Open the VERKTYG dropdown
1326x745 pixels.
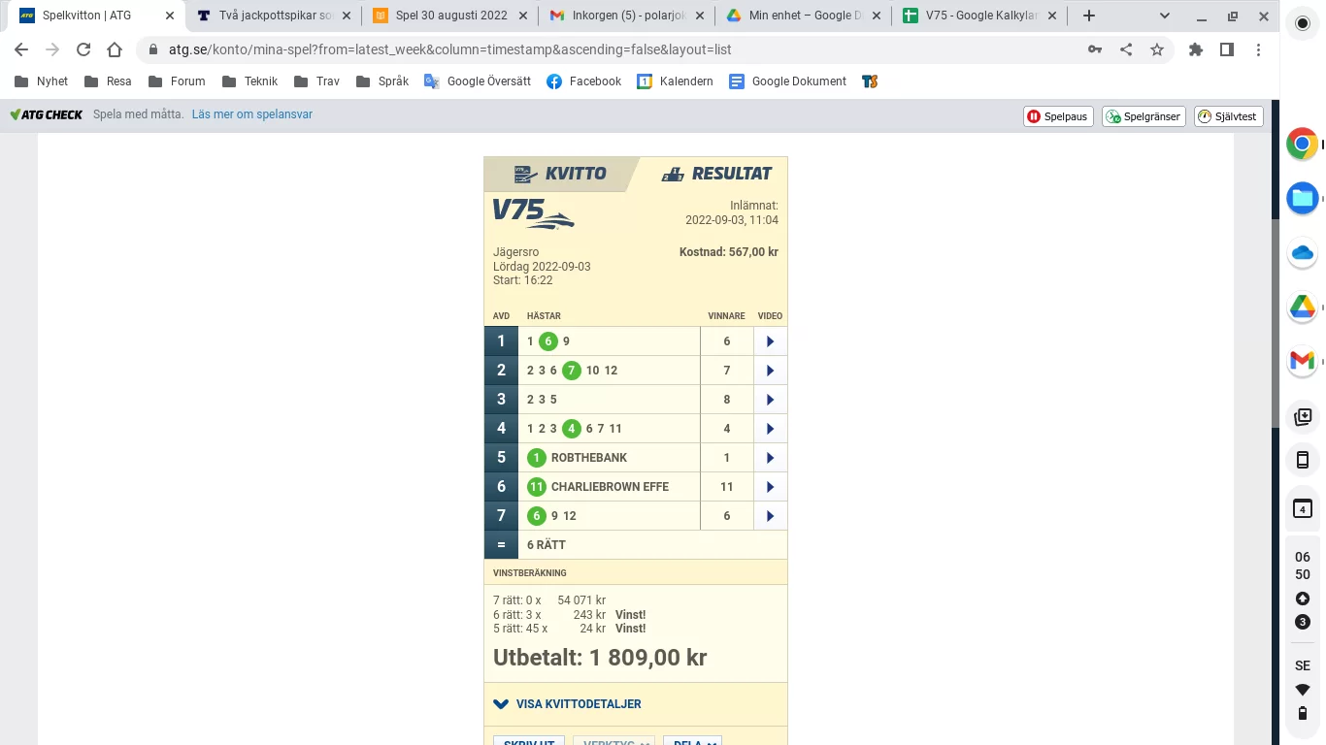click(613, 741)
